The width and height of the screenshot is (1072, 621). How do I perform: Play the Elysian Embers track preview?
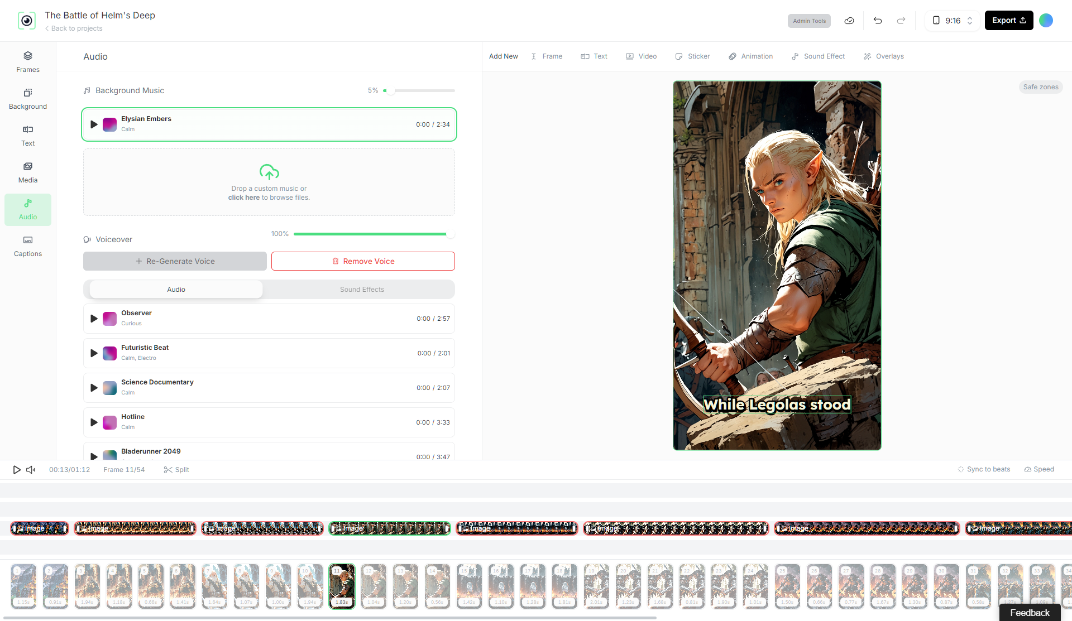(94, 124)
